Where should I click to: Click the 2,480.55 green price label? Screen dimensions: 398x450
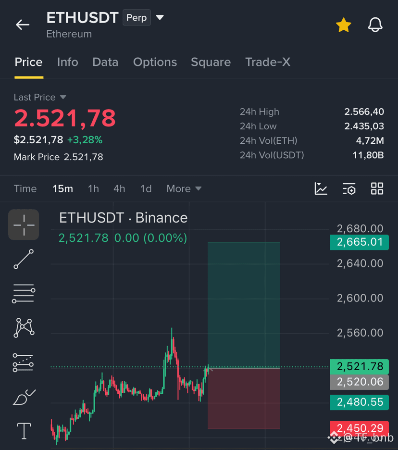tap(360, 402)
